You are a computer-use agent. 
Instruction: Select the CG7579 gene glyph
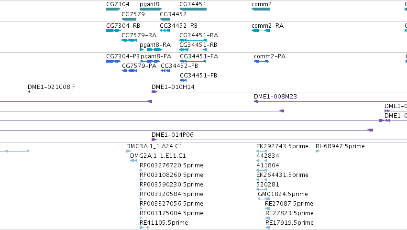pyautogui.click(x=129, y=19)
